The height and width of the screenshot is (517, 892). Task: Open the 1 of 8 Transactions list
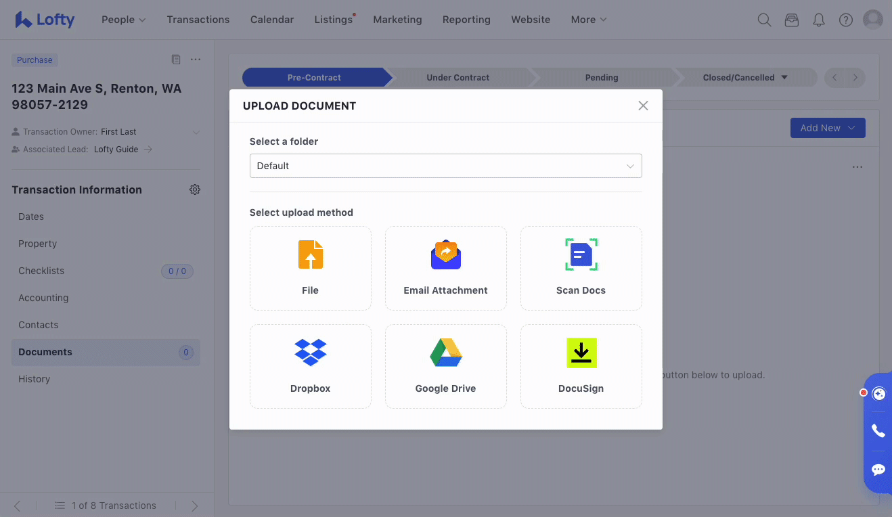pyautogui.click(x=106, y=505)
